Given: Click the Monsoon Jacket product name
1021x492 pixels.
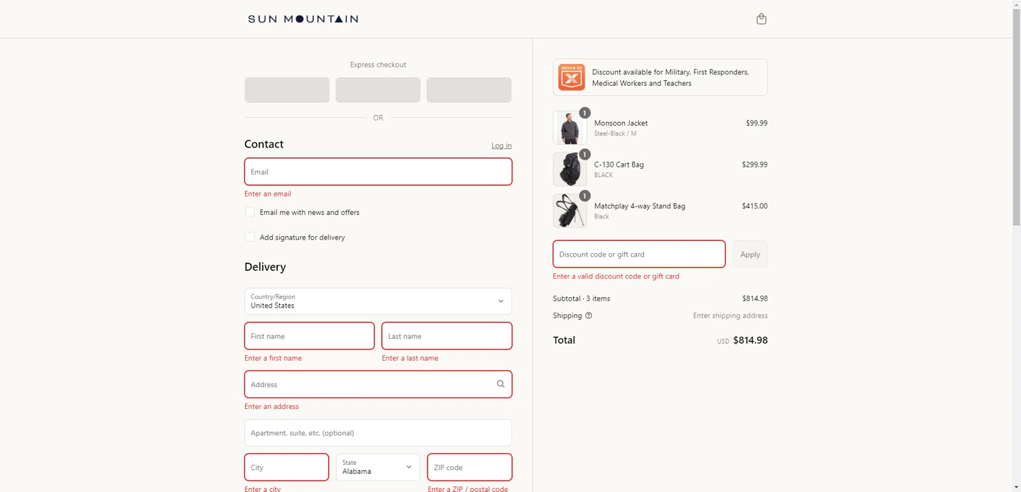Looking at the screenshot, I should click(621, 123).
